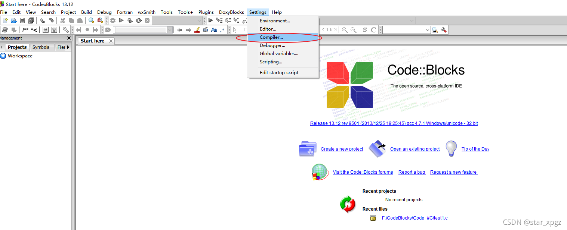Toggle the S toolbar button

(x=365, y=30)
